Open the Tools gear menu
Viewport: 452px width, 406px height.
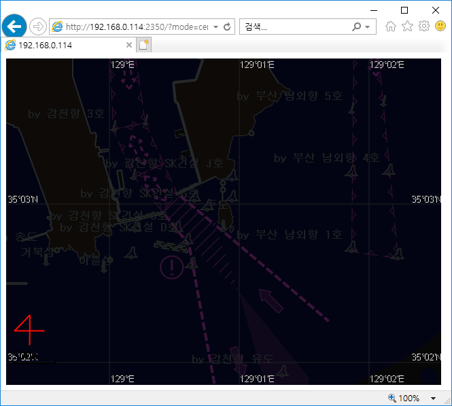pos(423,27)
